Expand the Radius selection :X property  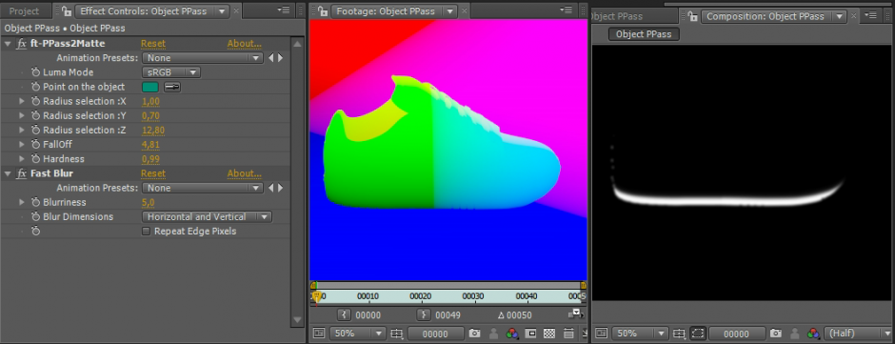pos(22,101)
